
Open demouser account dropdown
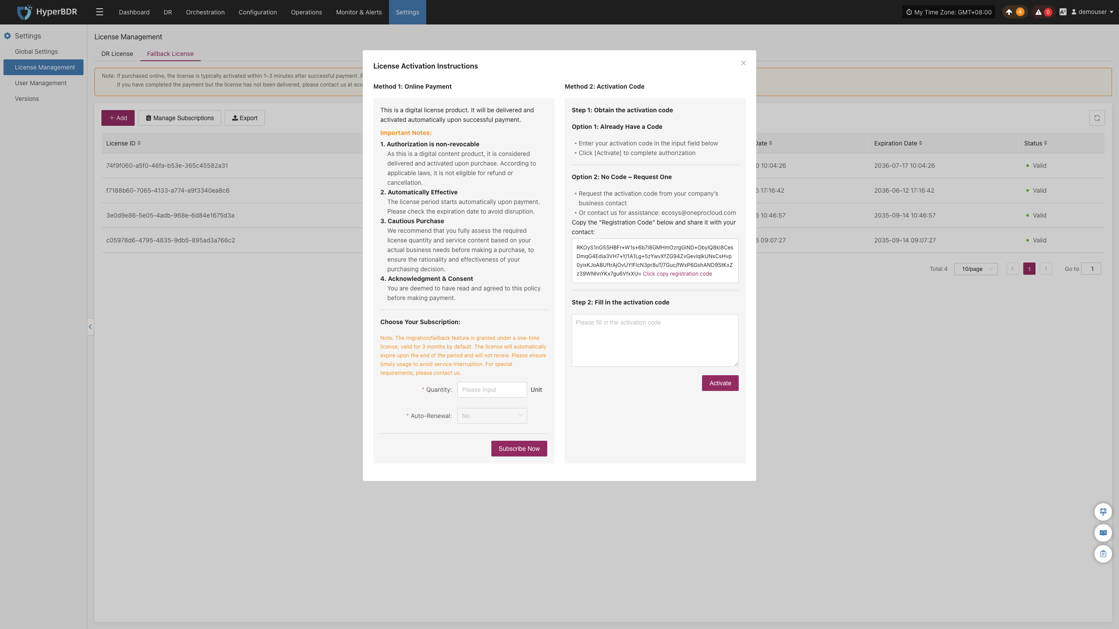[x=1092, y=12]
